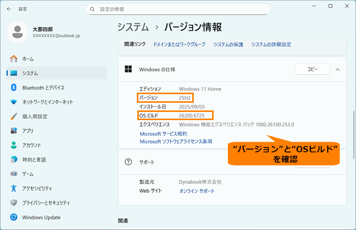Click the Windows 11 Home edition text
This screenshot has height=230, width=356.
200,89
